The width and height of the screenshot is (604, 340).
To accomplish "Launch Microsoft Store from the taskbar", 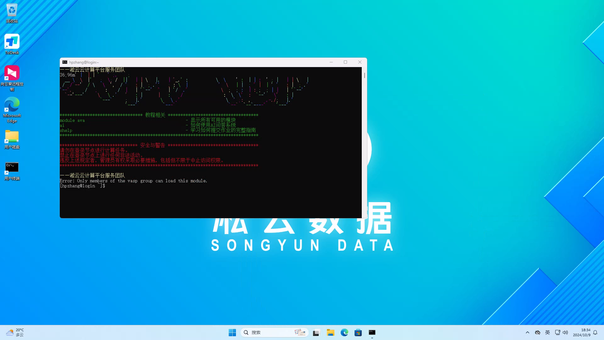I will point(358,332).
